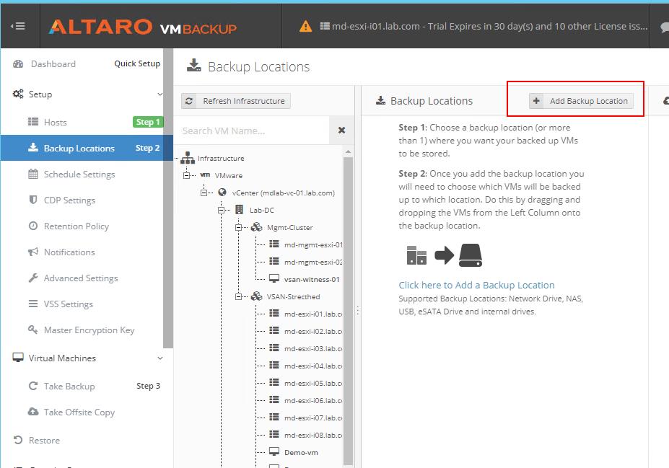Click the Quick Setup link
Image resolution: width=669 pixels, height=468 pixels.
tap(137, 63)
